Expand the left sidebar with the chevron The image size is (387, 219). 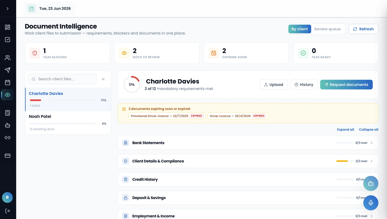(x=7, y=9)
